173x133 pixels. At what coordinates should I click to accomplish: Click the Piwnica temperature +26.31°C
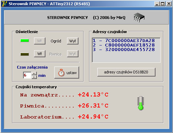point(93,106)
